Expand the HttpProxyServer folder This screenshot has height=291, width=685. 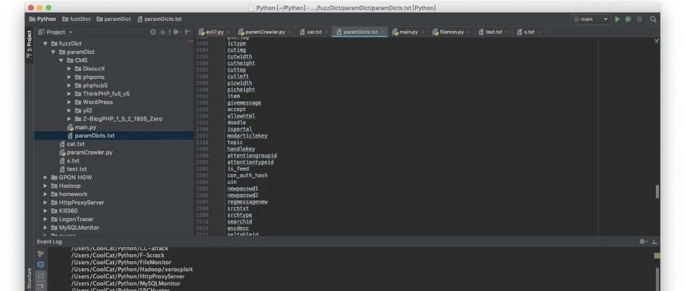point(46,202)
